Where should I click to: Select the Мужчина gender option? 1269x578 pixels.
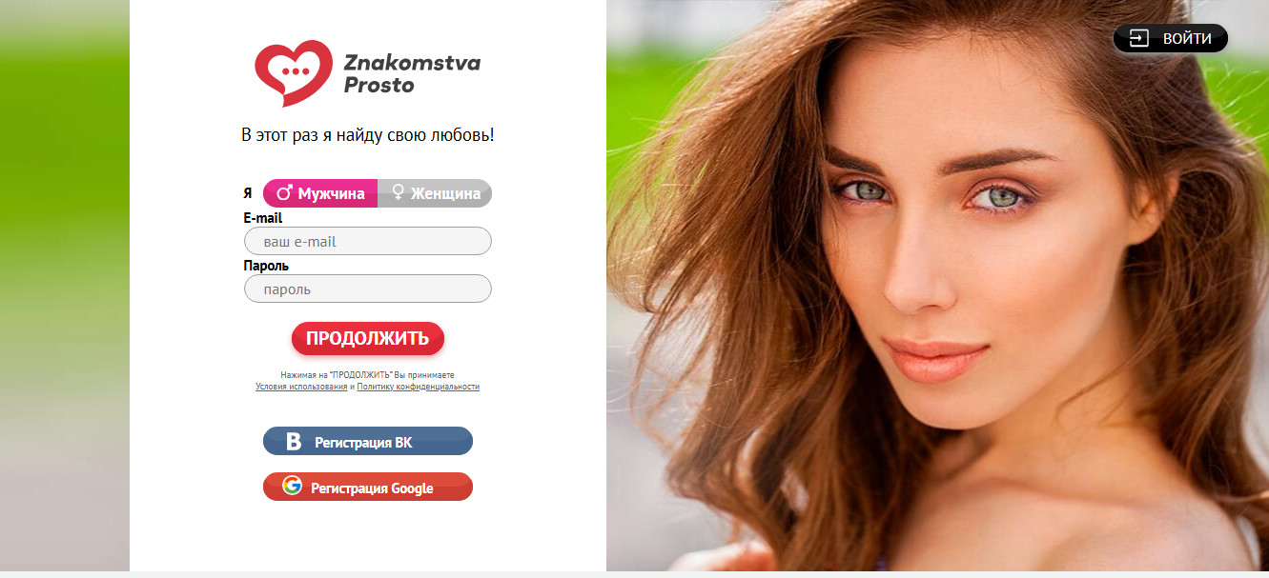[x=320, y=193]
